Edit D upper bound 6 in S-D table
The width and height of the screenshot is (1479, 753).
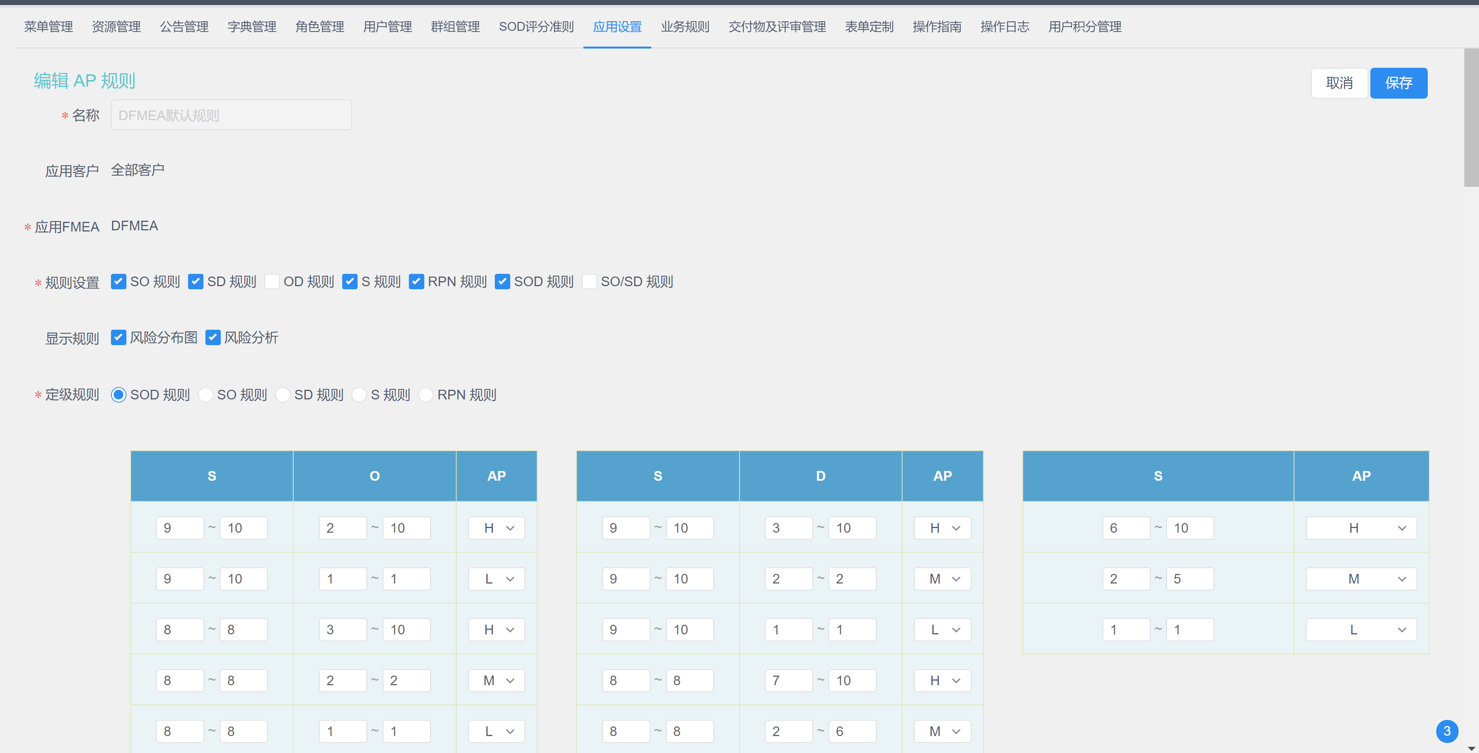tap(852, 731)
